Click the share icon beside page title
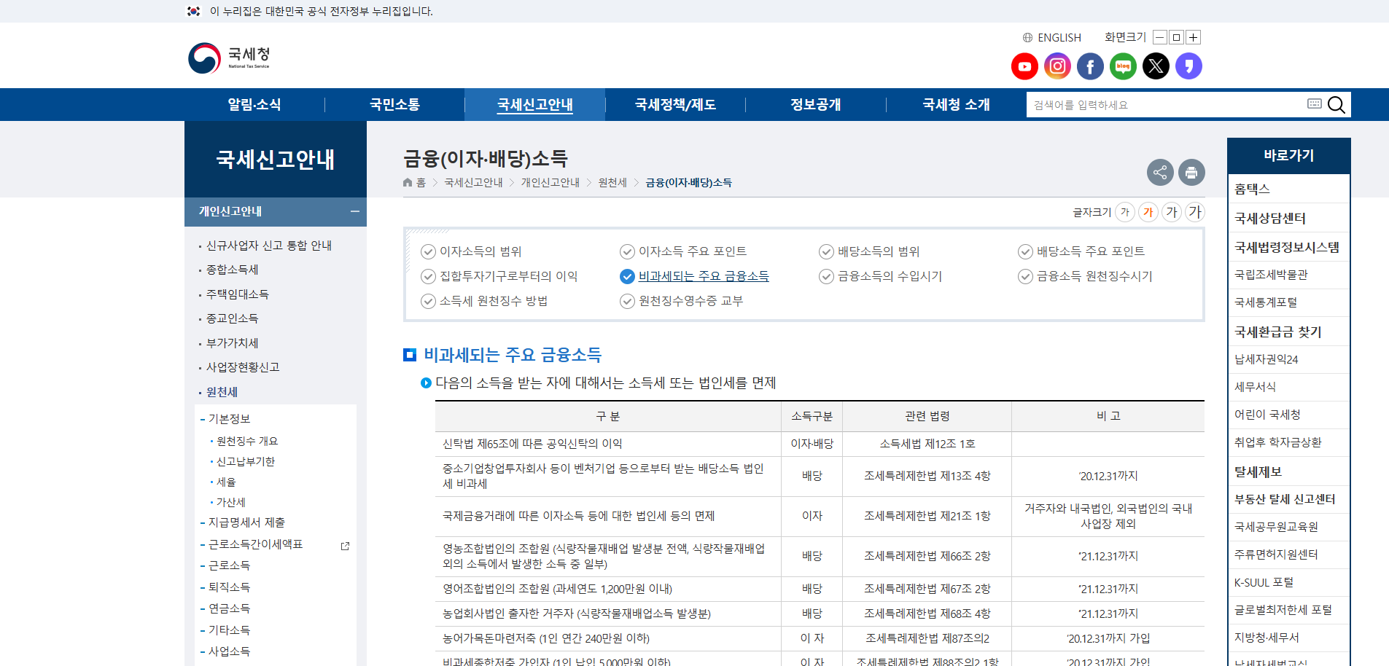Viewport: 1389px width, 666px height. coord(1160,173)
